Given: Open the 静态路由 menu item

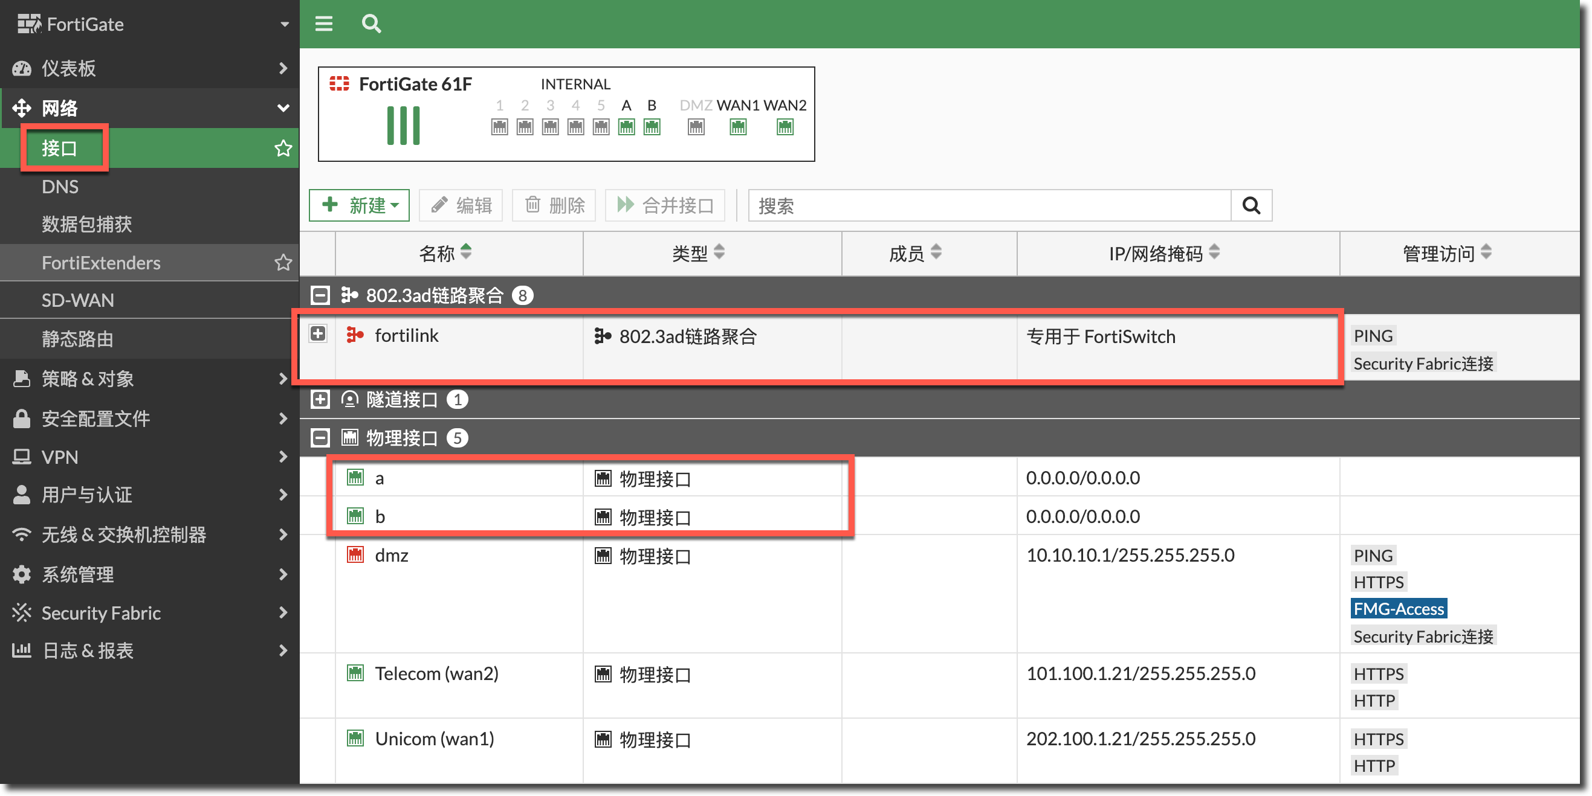Looking at the screenshot, I should tap(78, 338).
